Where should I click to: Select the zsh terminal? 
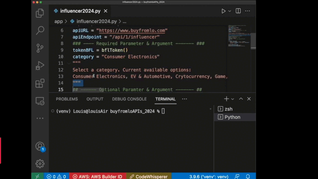(235, 109)
